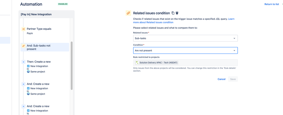Screen dimensions: 283x115
Task: Select the Partner Type equals condition
Action: tap(39, 29)
